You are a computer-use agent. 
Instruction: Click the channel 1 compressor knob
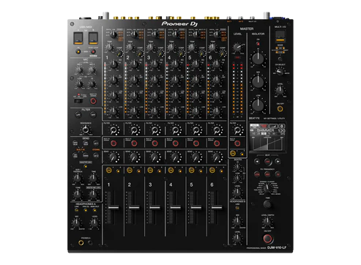pos(119,53)
